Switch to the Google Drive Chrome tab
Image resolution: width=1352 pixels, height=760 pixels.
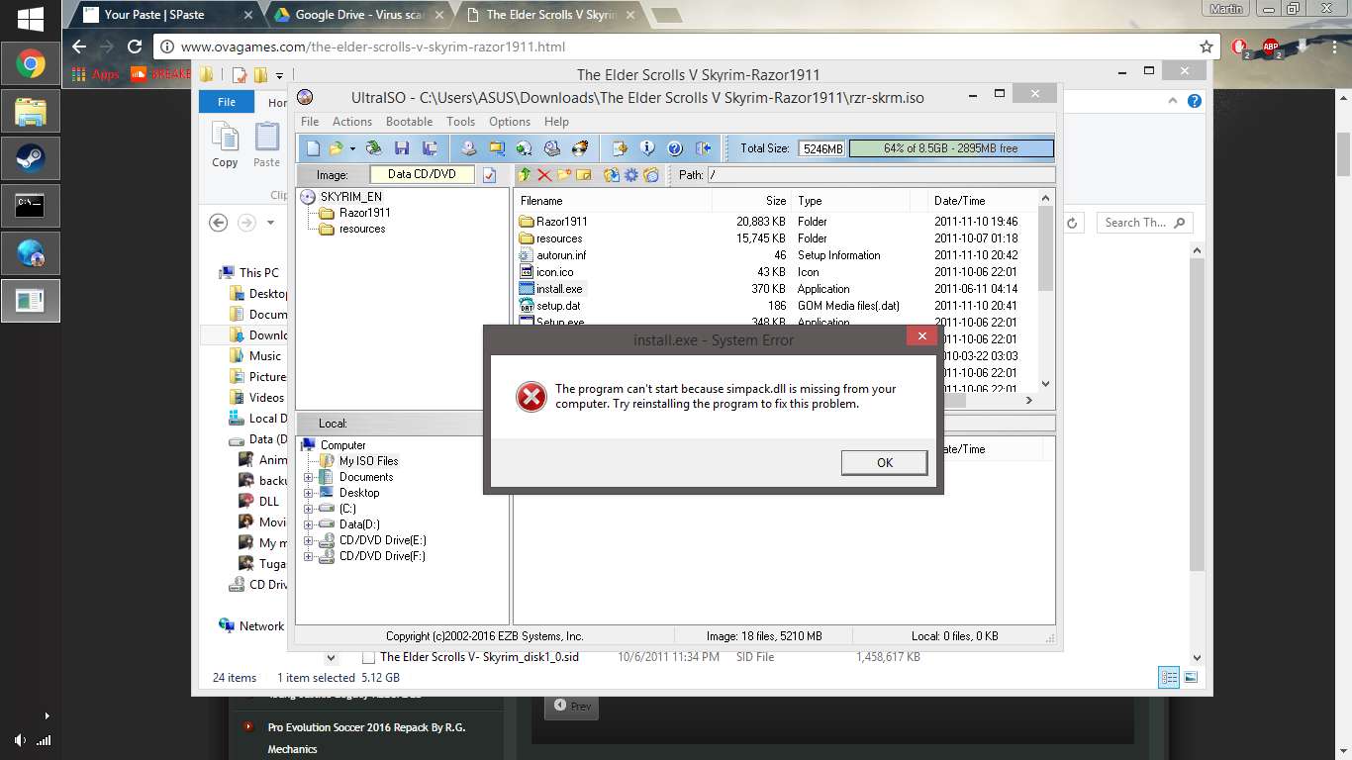[x=358, y=15]
